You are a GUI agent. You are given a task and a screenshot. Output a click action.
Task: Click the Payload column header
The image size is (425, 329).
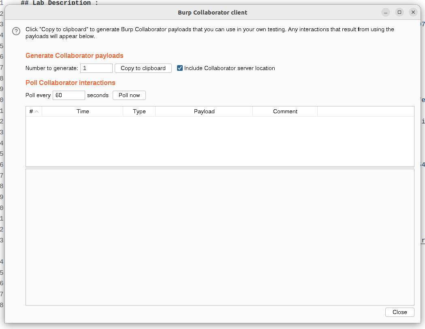[204, 112]
